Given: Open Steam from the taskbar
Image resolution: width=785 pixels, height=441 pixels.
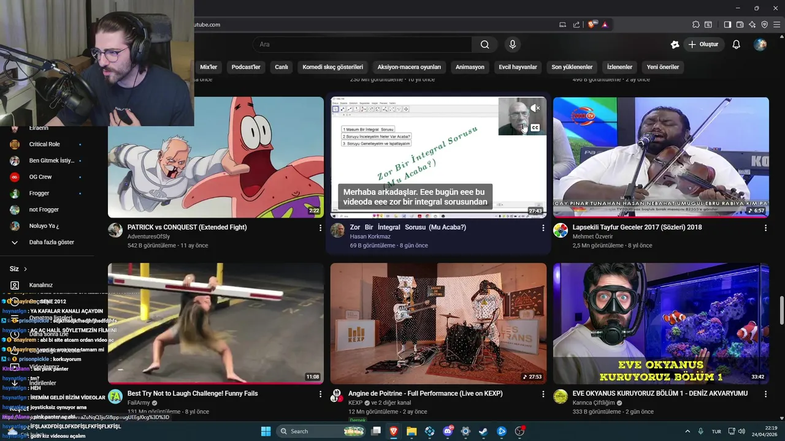Looking at the screenshot, I should coord(484,431).
